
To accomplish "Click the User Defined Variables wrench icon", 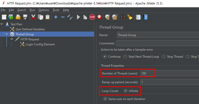I will 12,29.
